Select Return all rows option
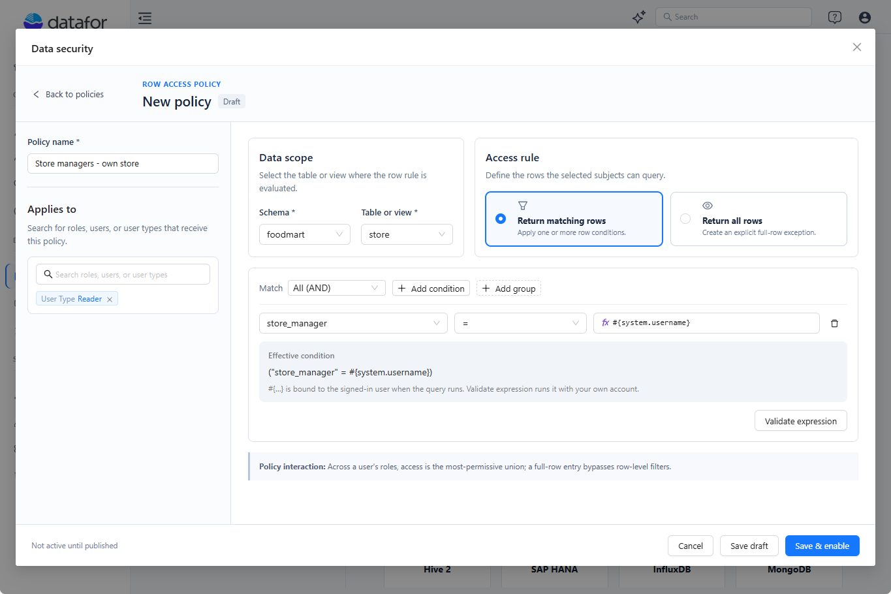This screenshot has width=891, height=594. tap(758, 219)
